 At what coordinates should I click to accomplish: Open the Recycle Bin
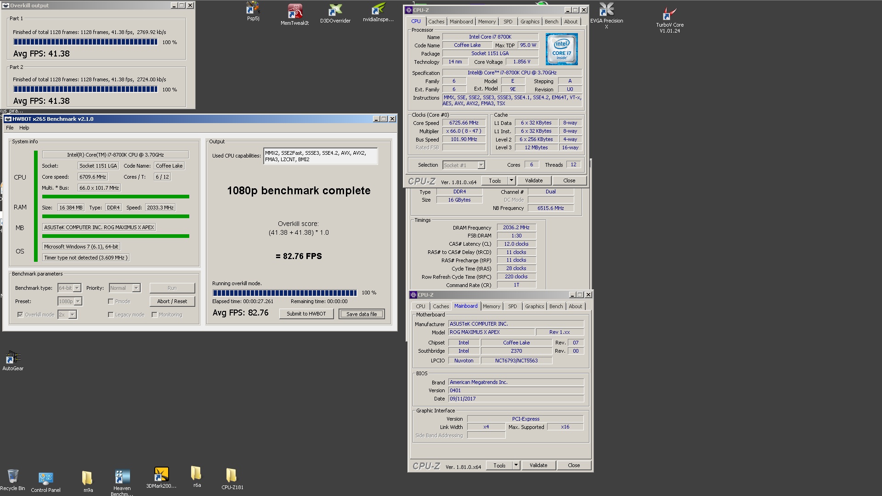tap(13, 480)
